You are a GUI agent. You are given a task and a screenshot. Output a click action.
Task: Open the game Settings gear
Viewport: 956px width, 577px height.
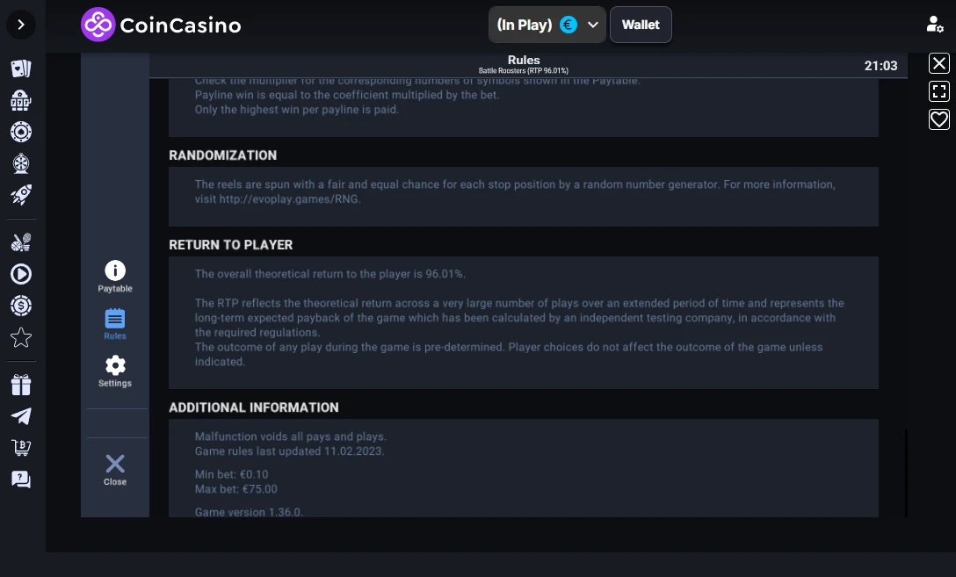click(114, 371)
